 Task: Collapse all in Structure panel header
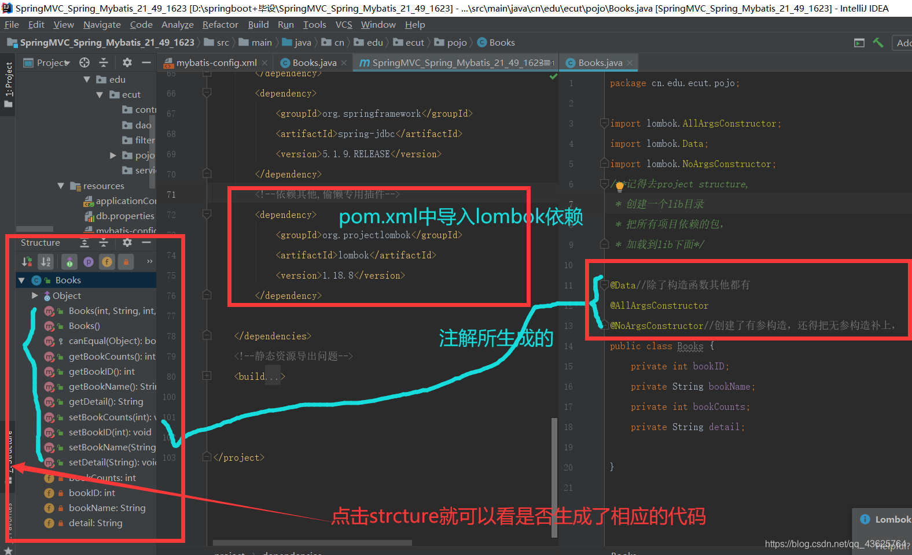[104, 243]
